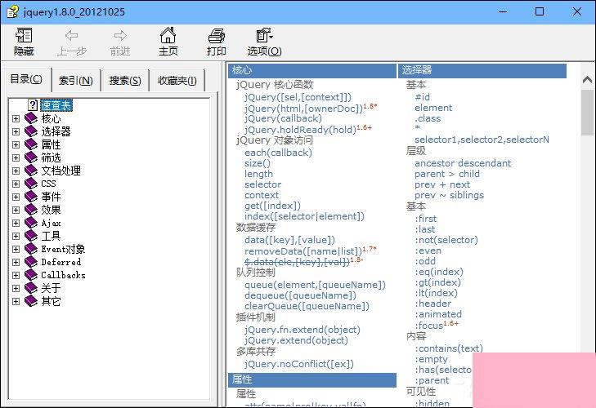This screenshot has height=408, width=596.
Task: Switch to the 收藏夹(I) tab
Action: 177,81
